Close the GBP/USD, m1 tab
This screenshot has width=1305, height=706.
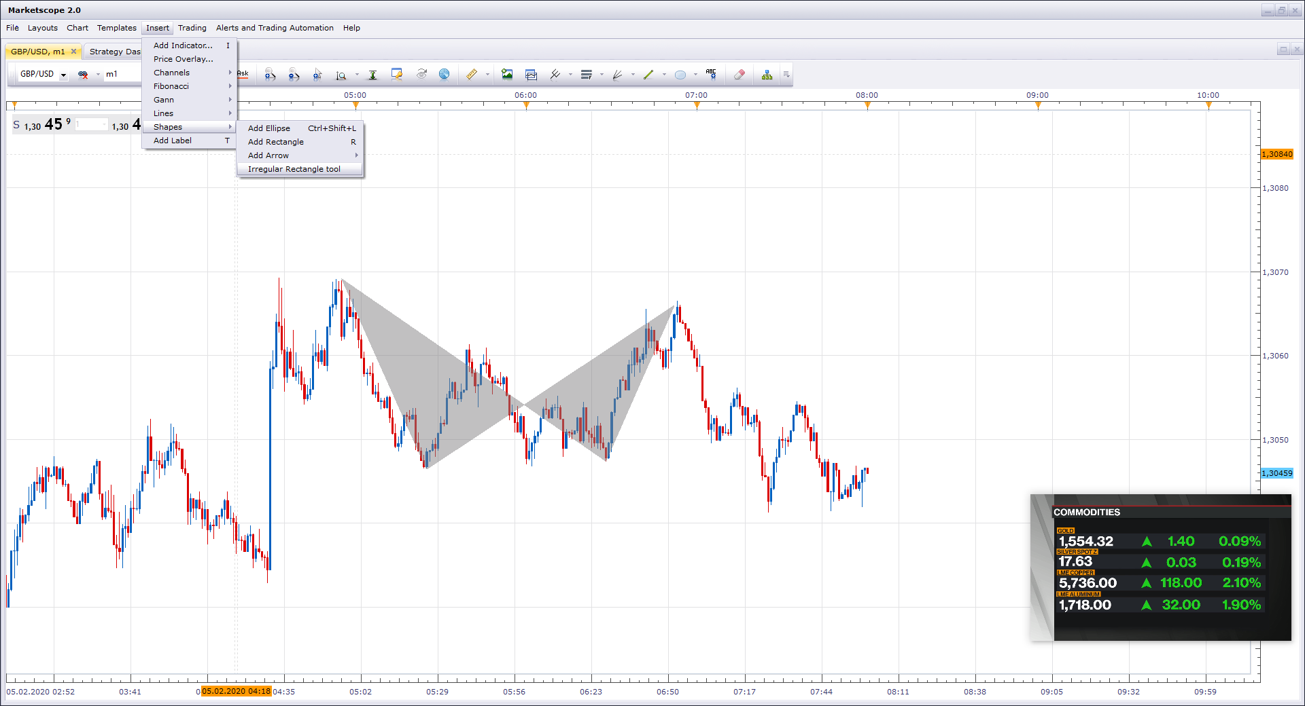73,52
